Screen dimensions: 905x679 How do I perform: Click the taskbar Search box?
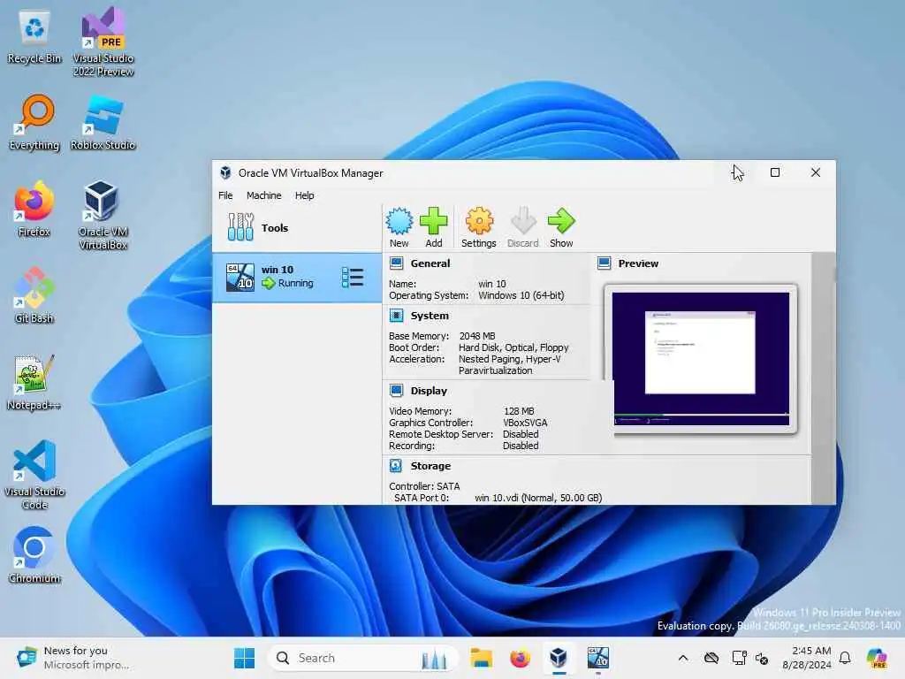pyautogui.click(x=363, y=658)
